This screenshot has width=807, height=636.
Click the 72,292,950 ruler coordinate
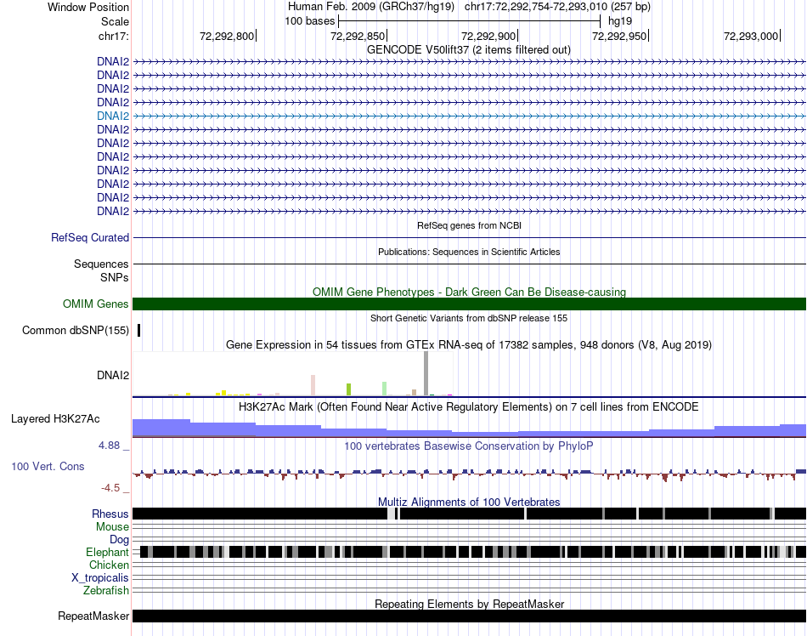coord(619,36)
